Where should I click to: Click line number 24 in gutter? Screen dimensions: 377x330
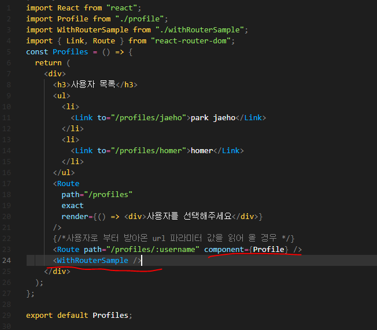point(6,261)
